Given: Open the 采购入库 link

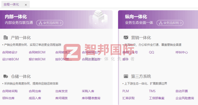Looking at the screenshot, I should [x=88, y=91].
